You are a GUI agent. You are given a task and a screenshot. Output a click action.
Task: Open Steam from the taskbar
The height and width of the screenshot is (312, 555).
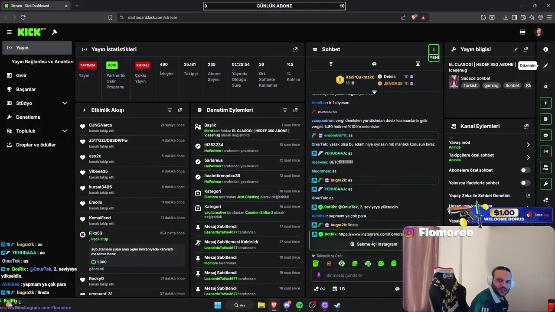click(337, 305)
